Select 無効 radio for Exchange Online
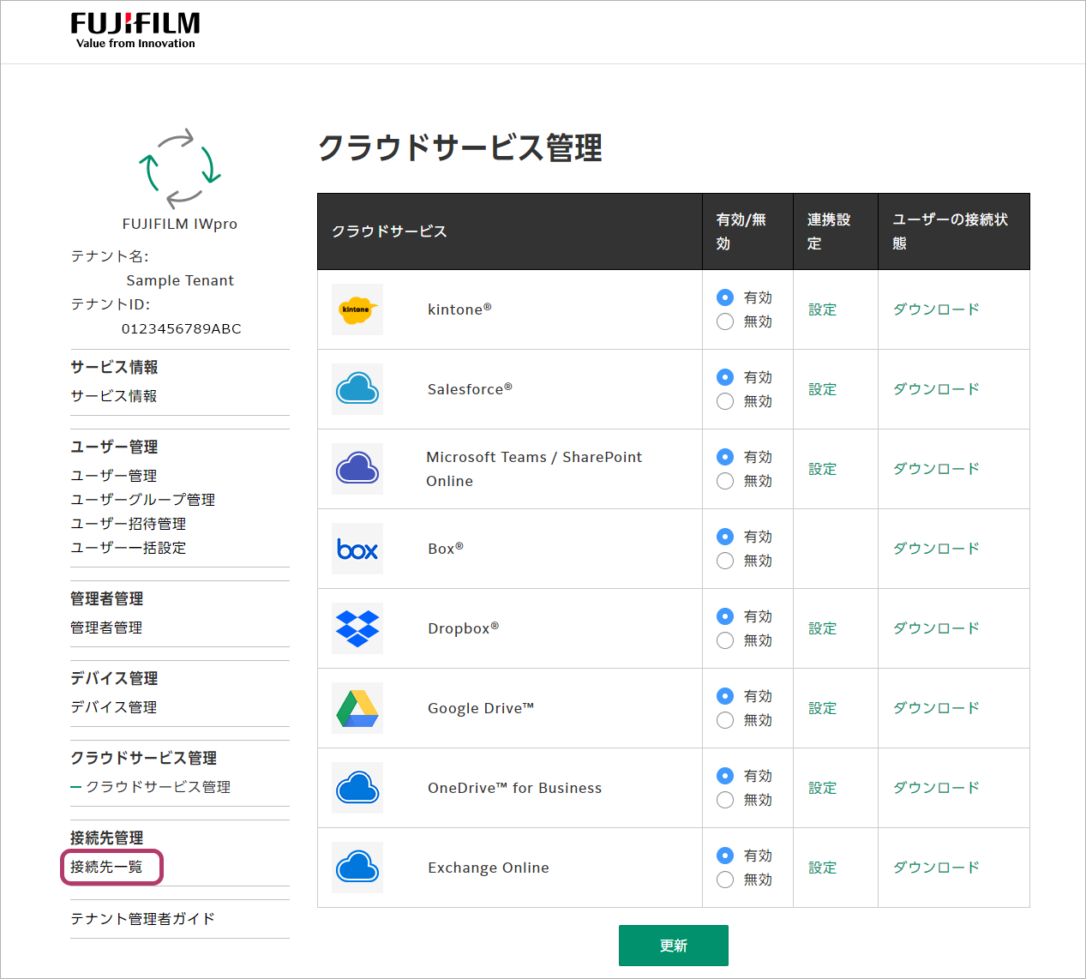 point(725,880)
